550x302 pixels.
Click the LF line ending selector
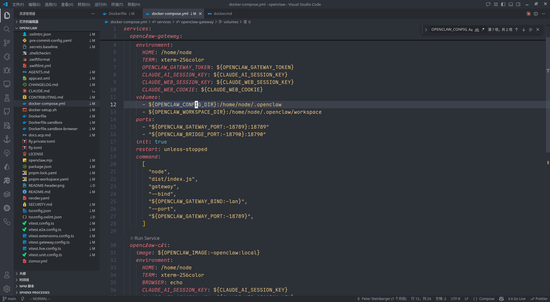click(466, 299)
